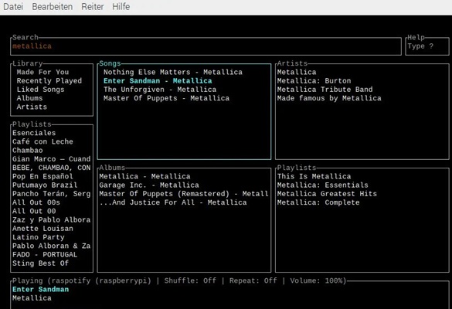Open the Gian Marco – Cuand playlist

51,159
